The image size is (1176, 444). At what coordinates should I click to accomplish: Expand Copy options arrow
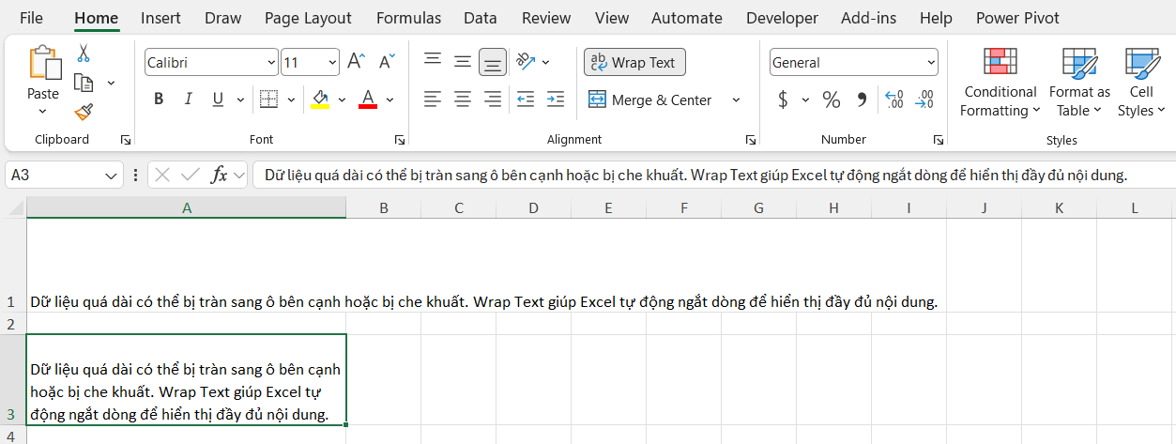tap(111, 83)
